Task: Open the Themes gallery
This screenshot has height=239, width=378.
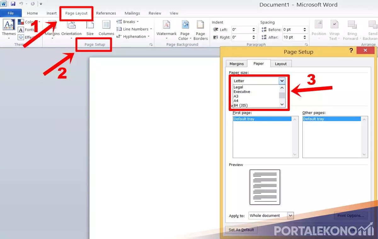Action: (x=9, y=29)
